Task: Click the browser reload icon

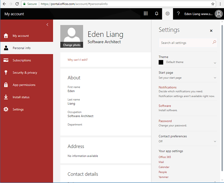Action: pos(17,4)
